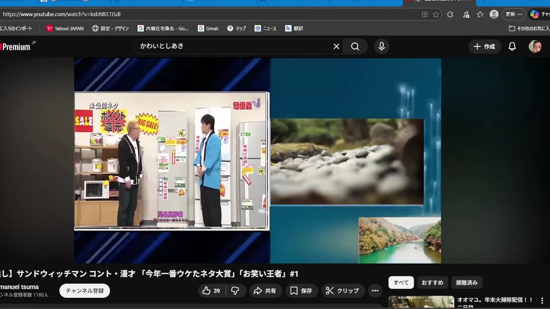Open the YouTube account avatar menu
The height and width of the screenshot is (309, 550).
[535, 46]
